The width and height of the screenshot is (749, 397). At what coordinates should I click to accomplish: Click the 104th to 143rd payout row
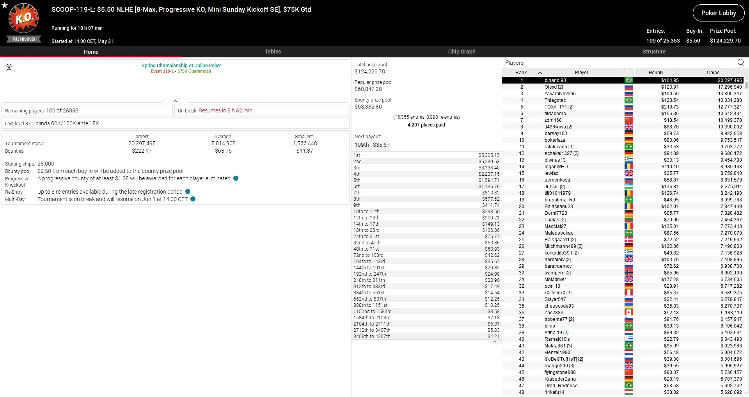click(x=426, y=262)
